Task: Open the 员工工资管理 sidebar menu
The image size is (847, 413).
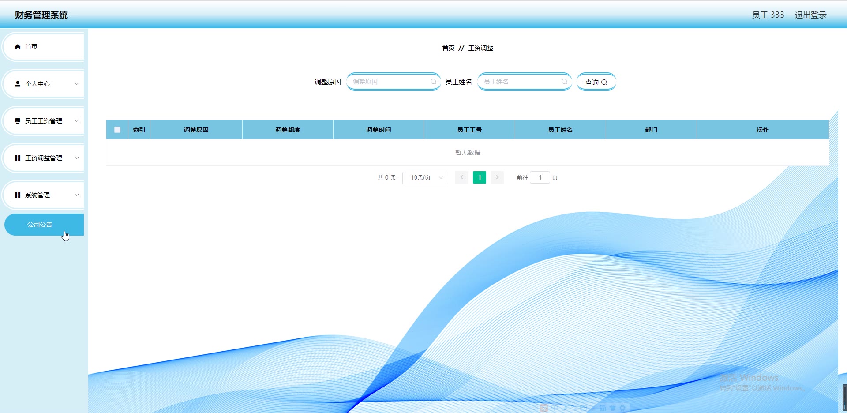Action: click(44, 121)
